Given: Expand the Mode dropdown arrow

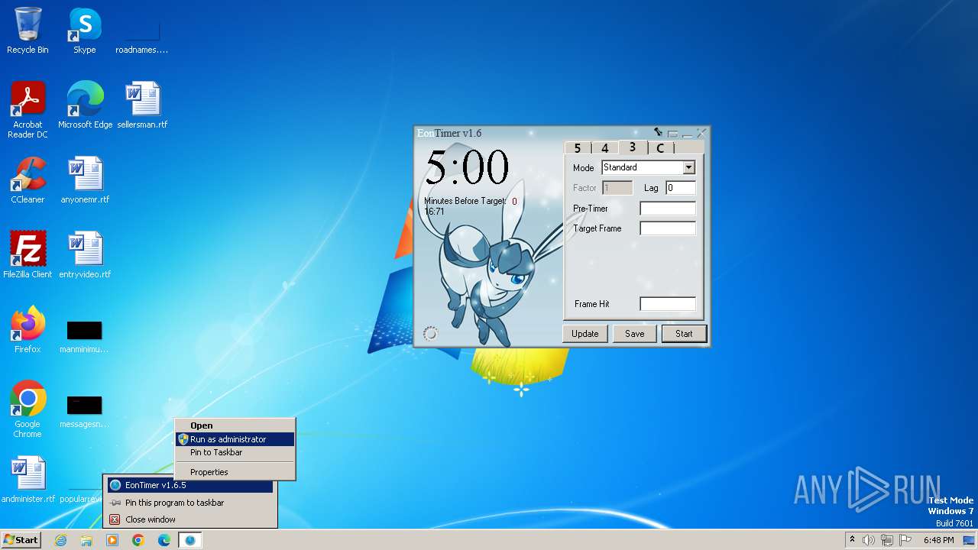Looking at the screenshot, I should (688, 167).
